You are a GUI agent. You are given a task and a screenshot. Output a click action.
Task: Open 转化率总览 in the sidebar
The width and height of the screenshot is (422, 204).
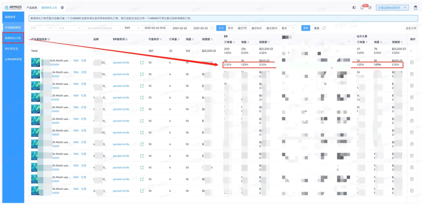[x=12, y=49]
